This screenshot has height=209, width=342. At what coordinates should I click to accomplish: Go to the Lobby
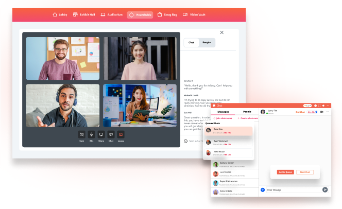coord(59,14)
